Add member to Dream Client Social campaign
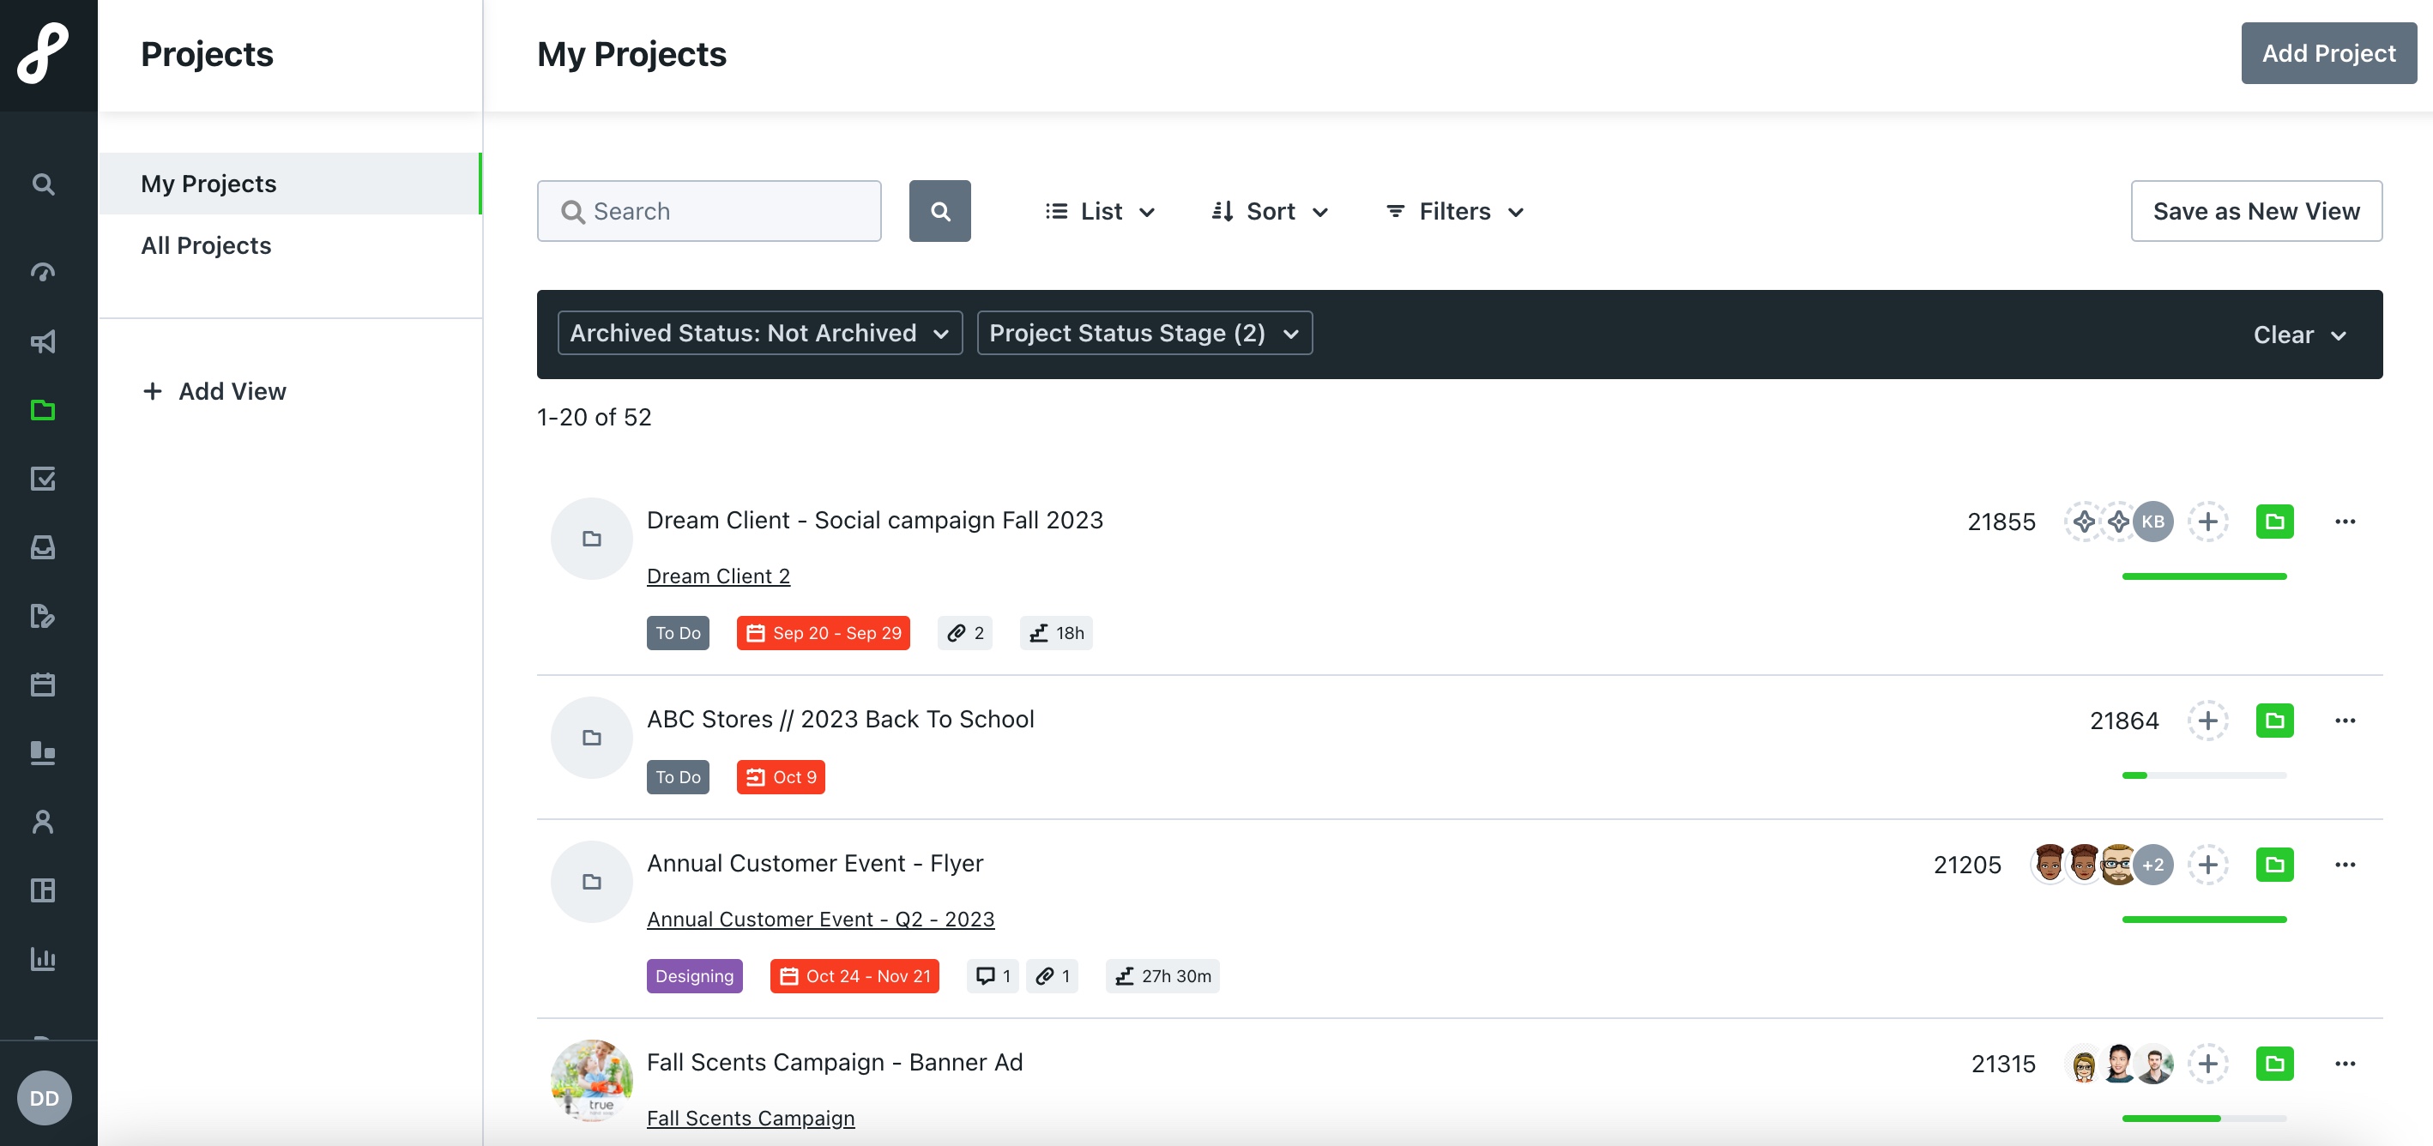2433x1146 pixels. [x=2207, y=521]
